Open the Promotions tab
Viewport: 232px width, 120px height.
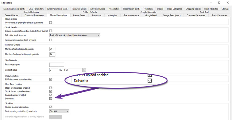click(x=149, y=9)
